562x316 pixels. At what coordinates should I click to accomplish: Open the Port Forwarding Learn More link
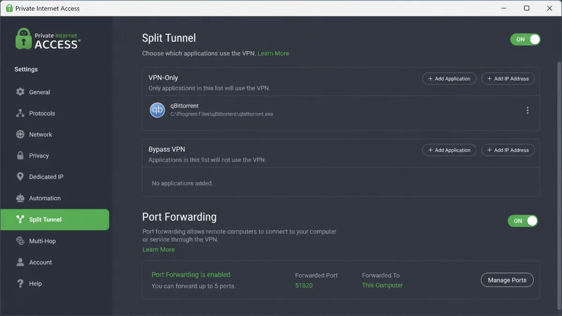tap(158, 250)
